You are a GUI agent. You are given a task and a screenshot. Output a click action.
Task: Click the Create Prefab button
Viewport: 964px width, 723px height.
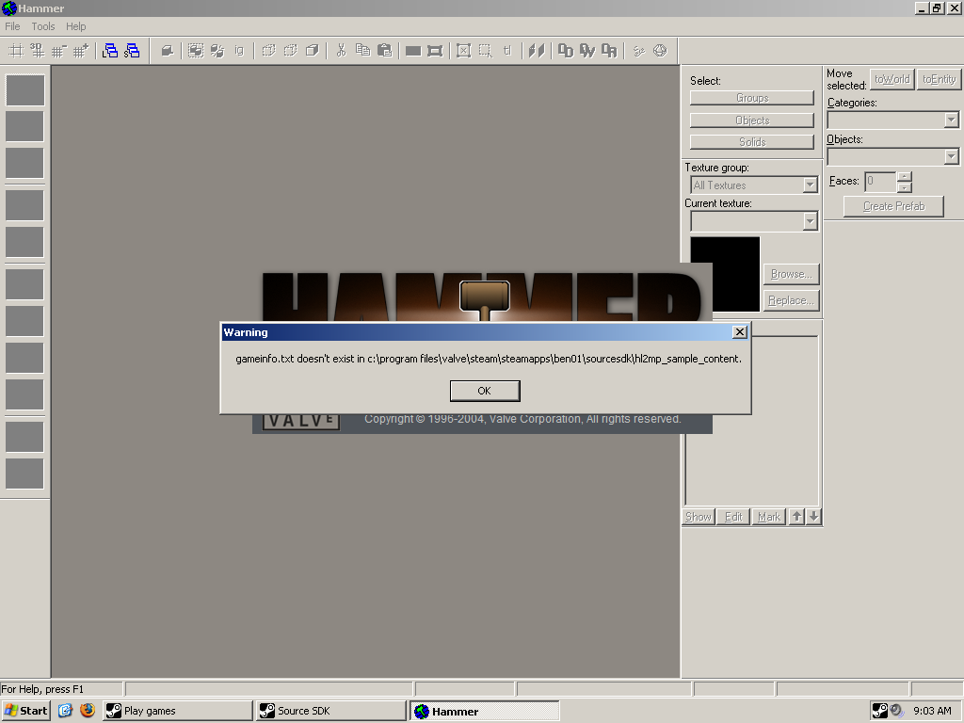tap(893, 206)
